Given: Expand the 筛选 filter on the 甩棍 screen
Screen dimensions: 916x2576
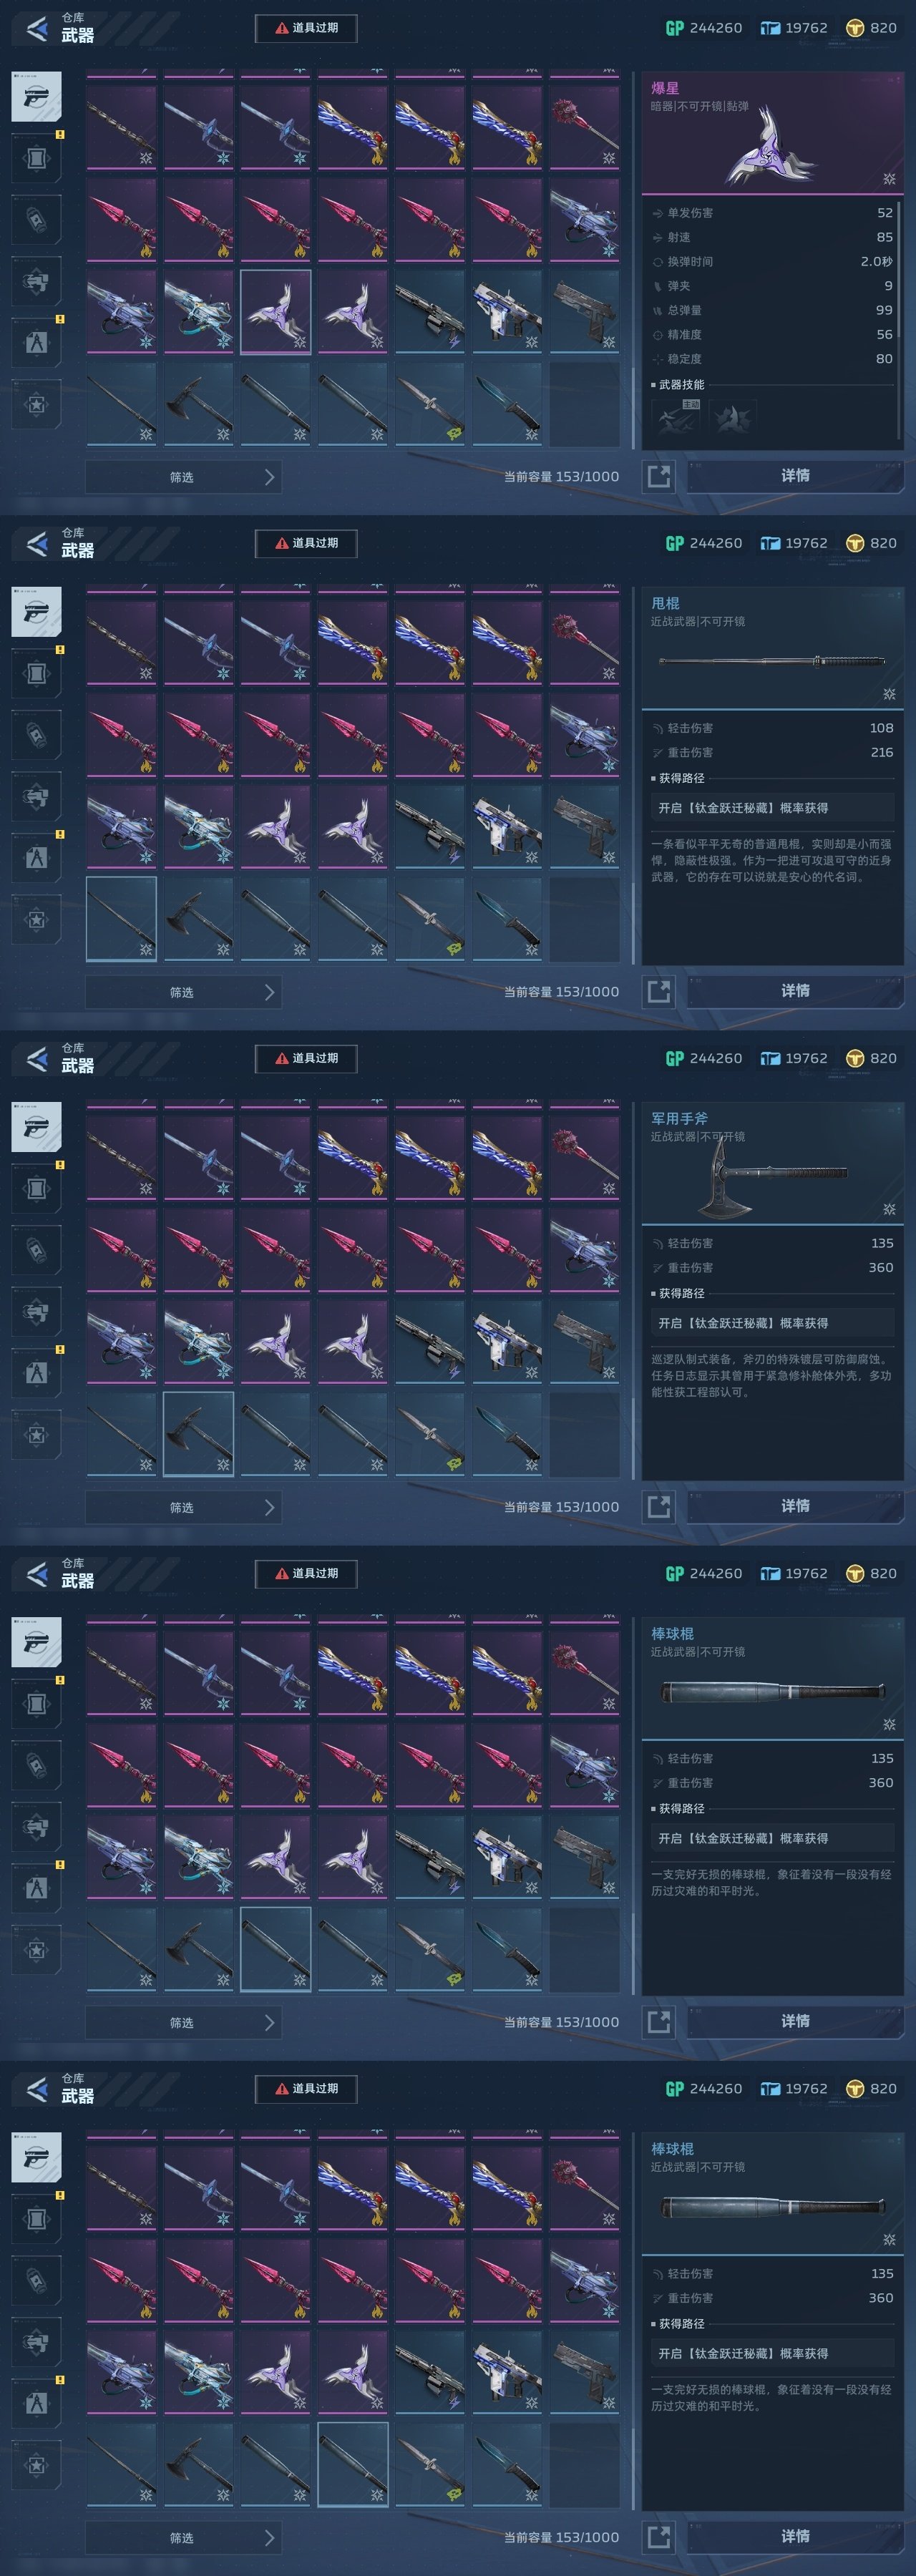Looking at the screenshot, I should pos(183,992).
